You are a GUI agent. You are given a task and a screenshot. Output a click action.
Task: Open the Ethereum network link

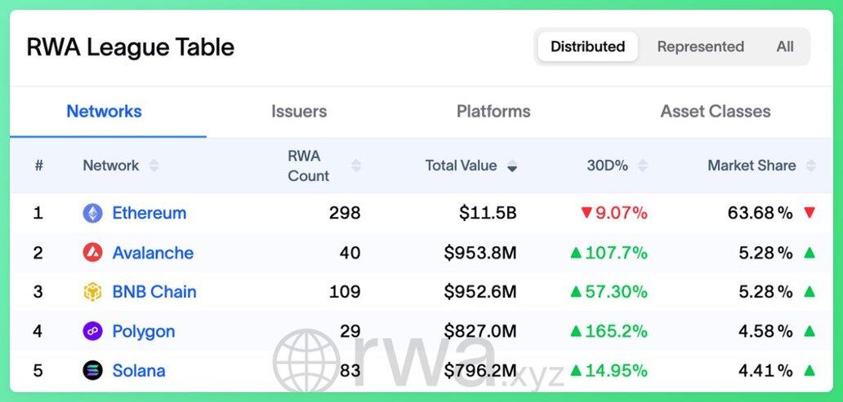(x=149, y=214)
